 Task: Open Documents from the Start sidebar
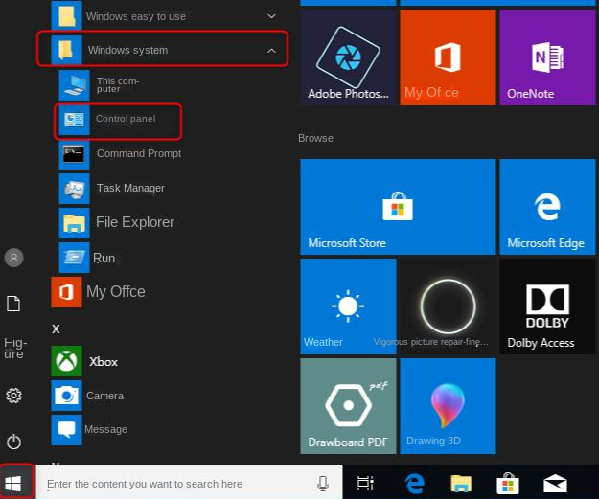click(x=13, y=304)
